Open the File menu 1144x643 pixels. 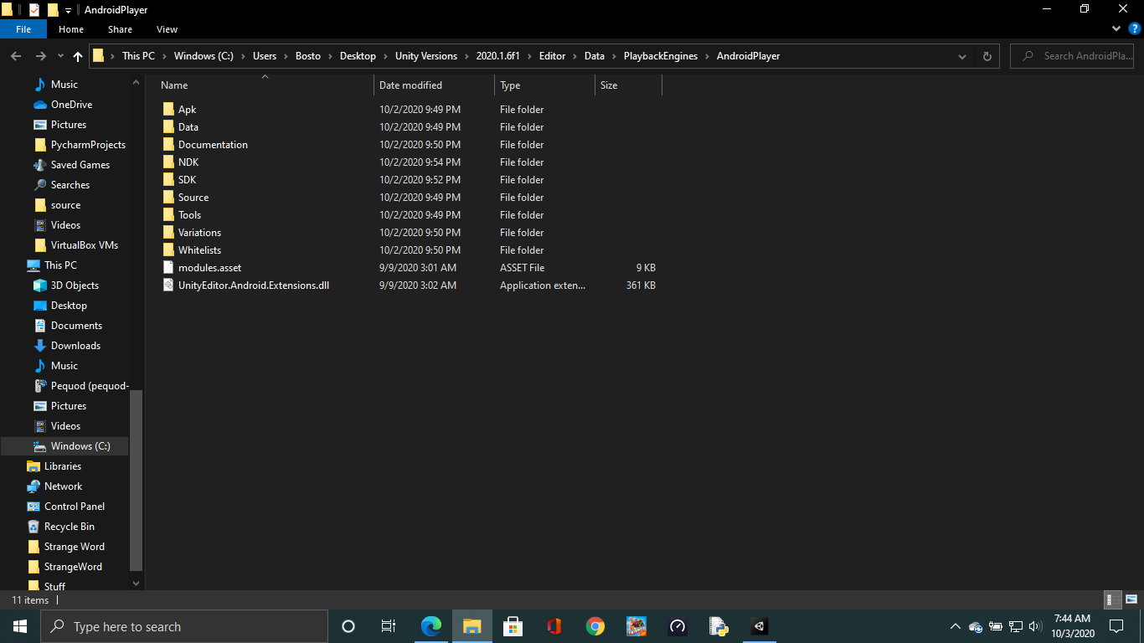(x=23, y=28)
